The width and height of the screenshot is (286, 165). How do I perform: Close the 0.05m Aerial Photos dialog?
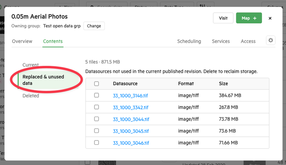pyautogui.click(x=270, y=18)
